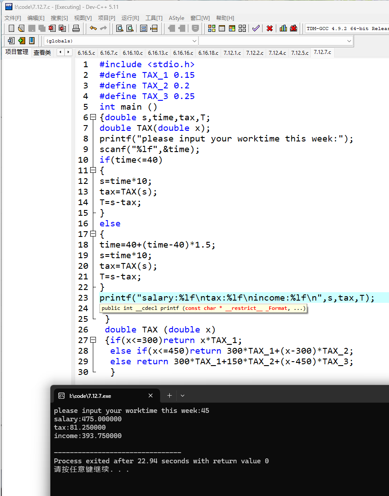
Task: Click the Undo arrow icon
Action: pyautogui.click(x=93, y=28)
